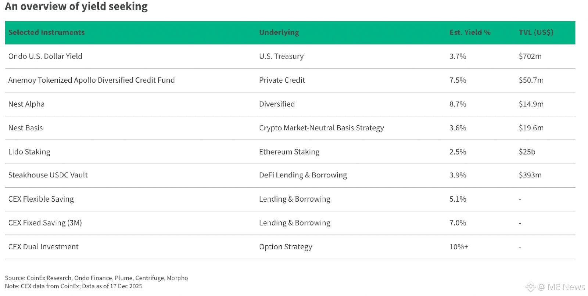Viewport: 588px width, 296px height.
Task: Select Anemoy Tokenized Apollo Diversified Credit Fund
Action: pos(91,80)
